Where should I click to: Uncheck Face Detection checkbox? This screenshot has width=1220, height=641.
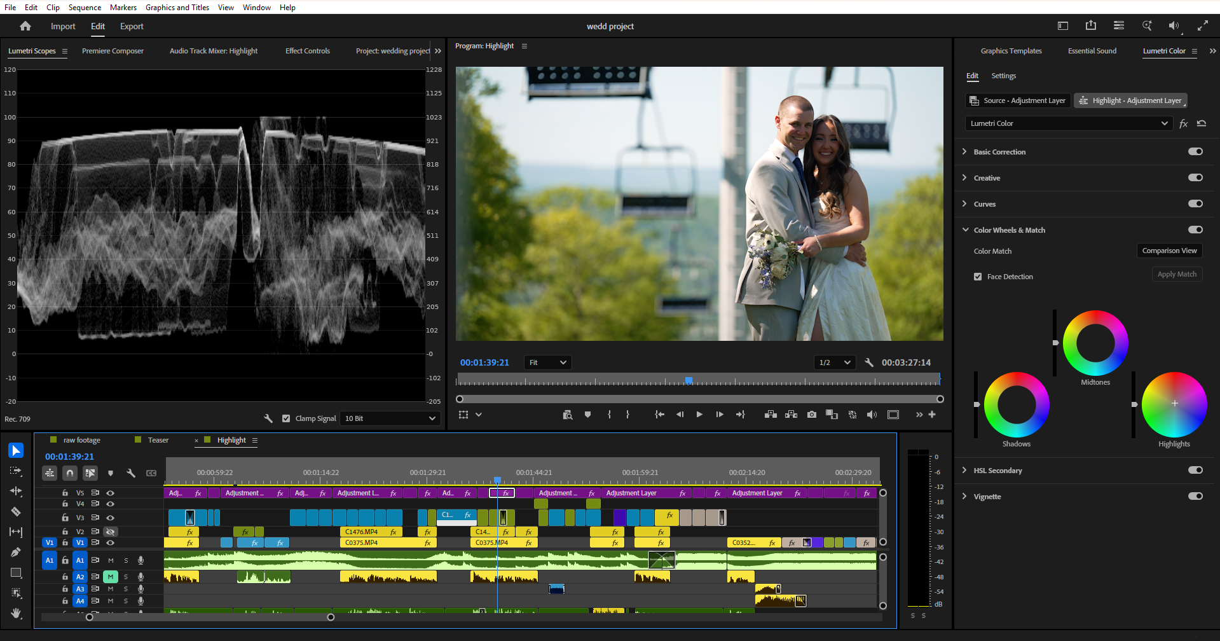click(978, 277)
